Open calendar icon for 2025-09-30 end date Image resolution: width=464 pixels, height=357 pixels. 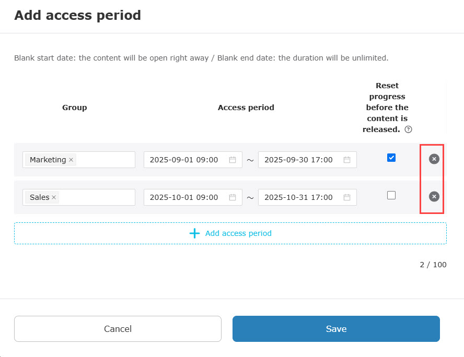pos(347,160)
